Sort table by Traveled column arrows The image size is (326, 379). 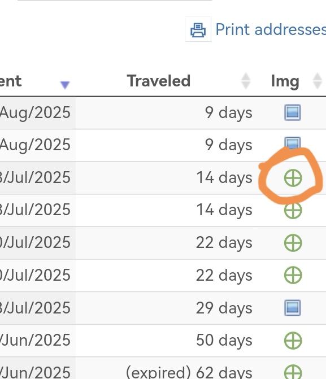[246, 81]
